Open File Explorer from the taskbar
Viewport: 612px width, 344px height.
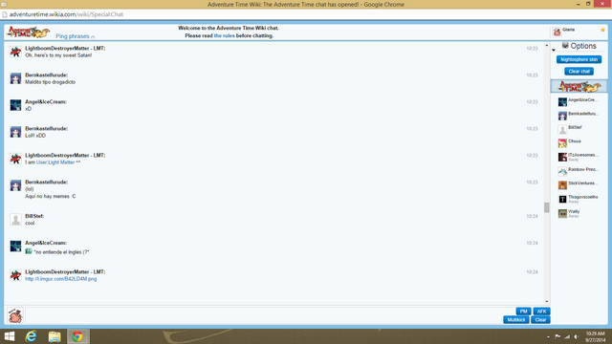pyautogui.click(x=55, y=336)
